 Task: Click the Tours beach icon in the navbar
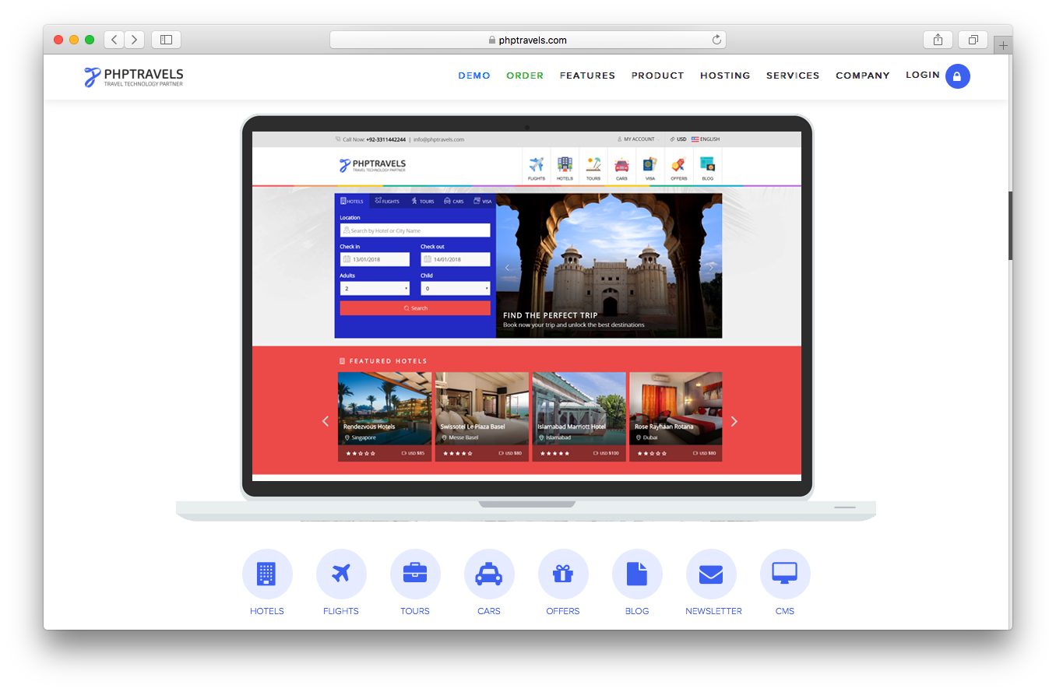[x=593, y=163]
